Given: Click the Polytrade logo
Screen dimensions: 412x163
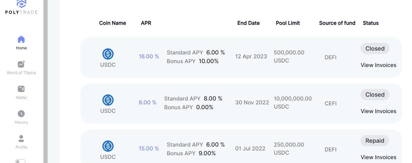Looking at the screenshot, I should pyautogui.click(x=21, y=7).
